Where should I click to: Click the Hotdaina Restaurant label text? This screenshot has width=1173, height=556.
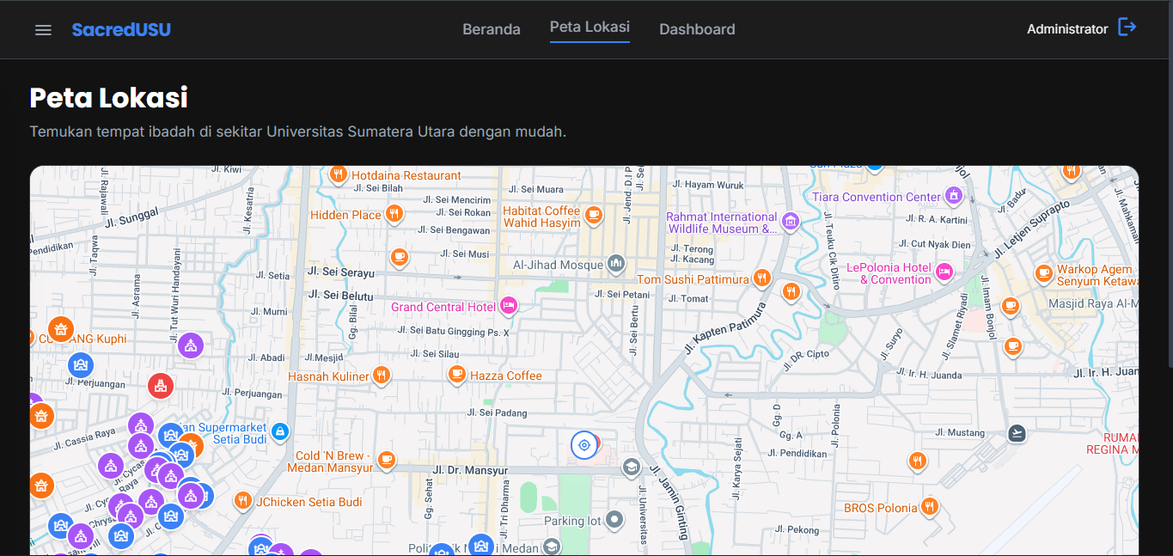point(406,175)
